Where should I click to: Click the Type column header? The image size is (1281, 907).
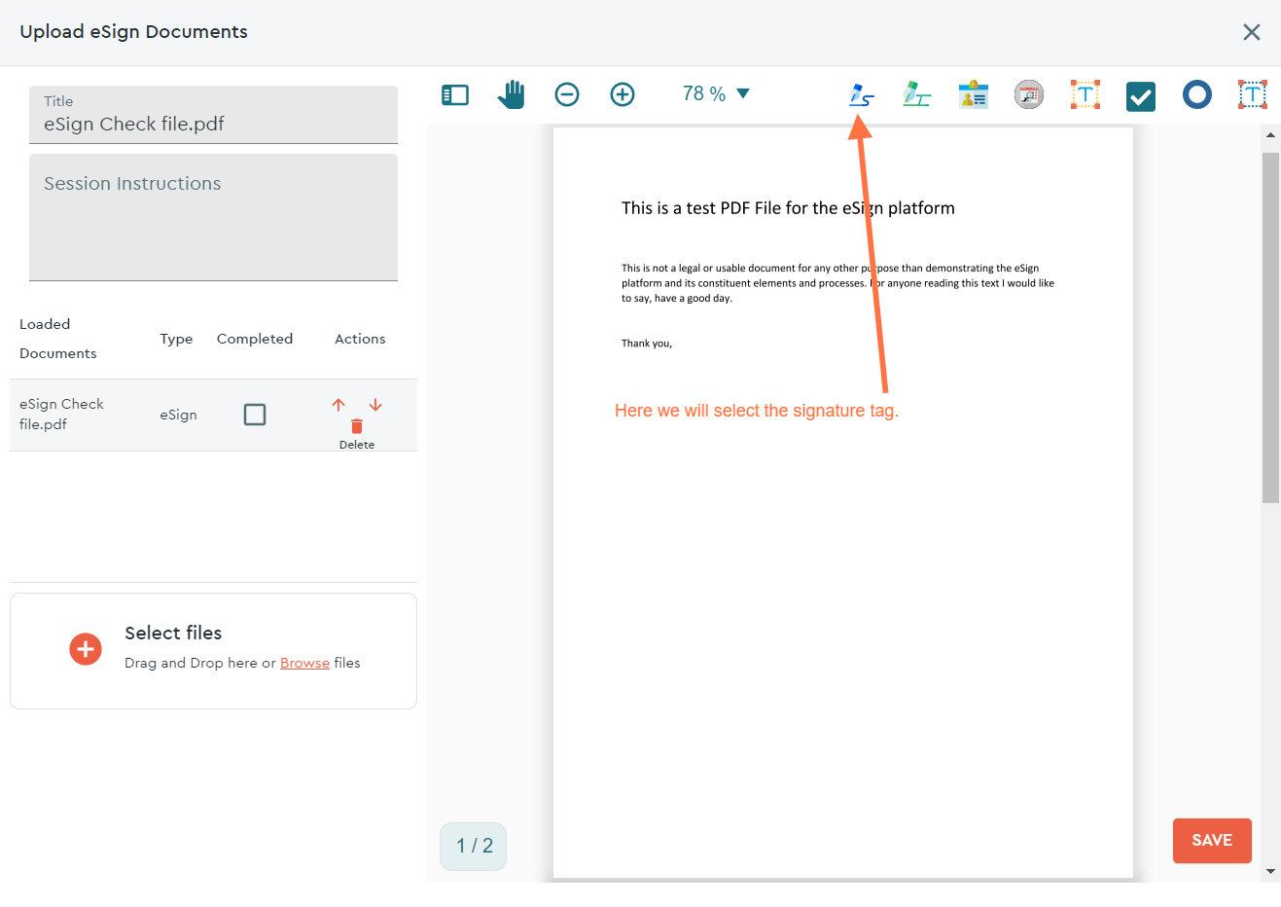(x=176, y=339)
